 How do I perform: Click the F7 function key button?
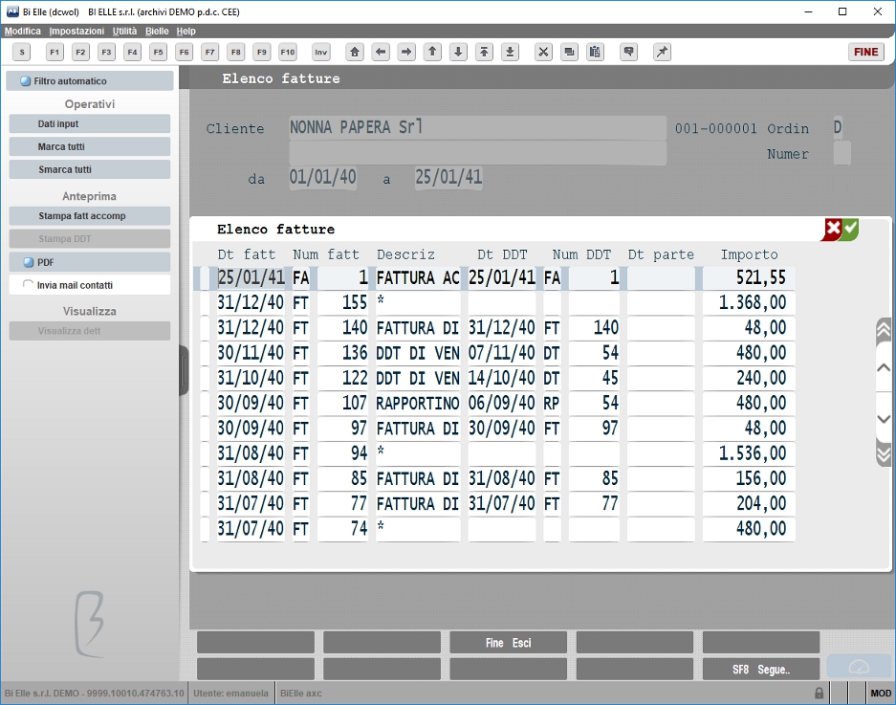click(x=210, y=52)
